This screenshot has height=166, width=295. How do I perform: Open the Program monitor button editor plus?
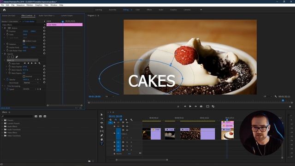click(290, 107)
